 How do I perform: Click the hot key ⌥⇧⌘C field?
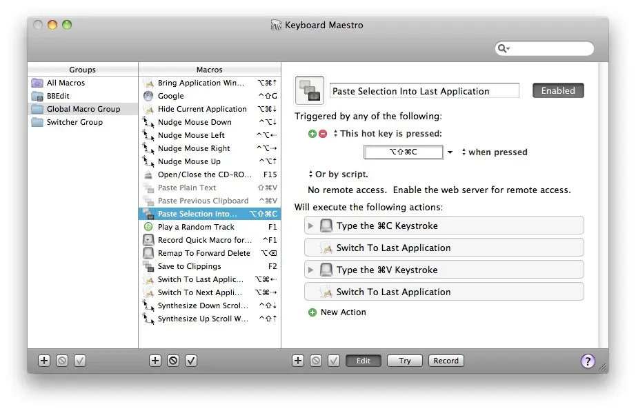tap(403, 152)
